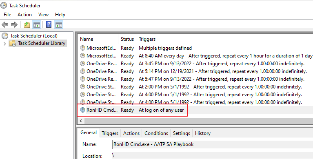Click icon of the 5:47 PM OneDrive task

click(x=82, y=79)
